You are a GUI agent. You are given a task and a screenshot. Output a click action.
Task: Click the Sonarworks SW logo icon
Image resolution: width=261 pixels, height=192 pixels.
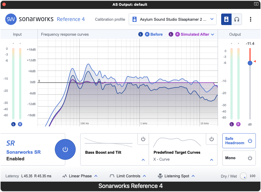coord(11,19)
